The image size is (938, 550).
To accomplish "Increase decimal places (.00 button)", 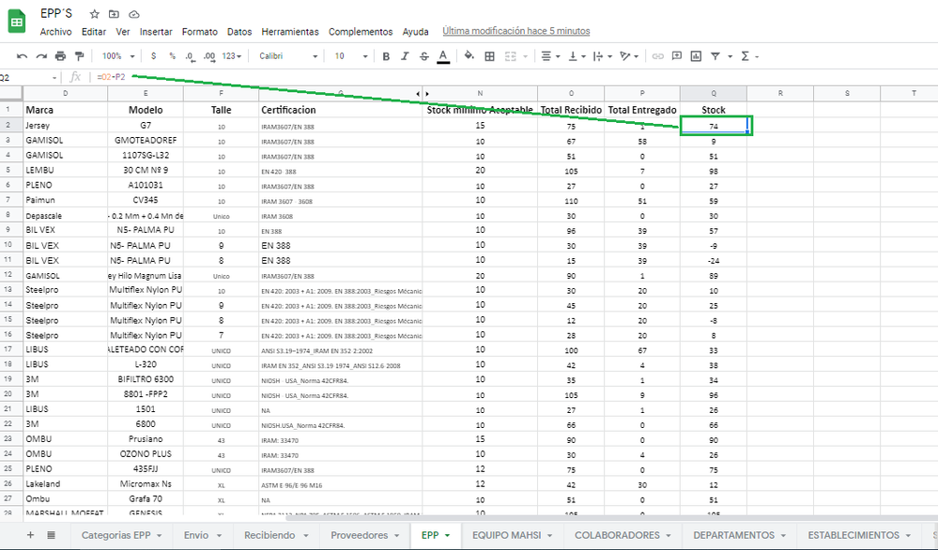I will point(208,56).
